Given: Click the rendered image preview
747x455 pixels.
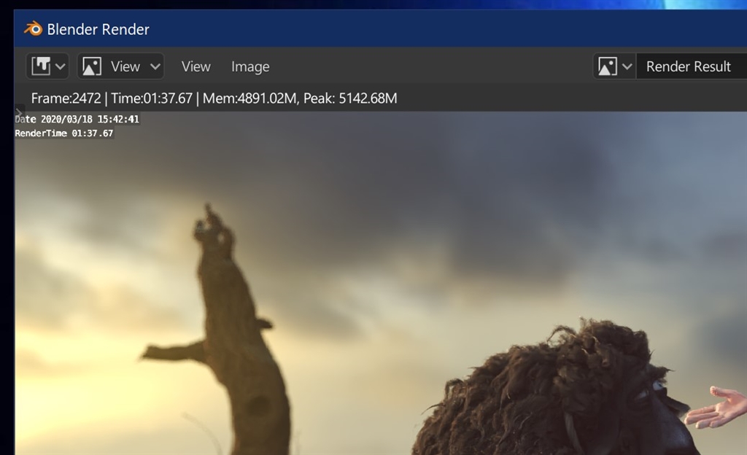Looking at the screenshot, I should [381, 283].
